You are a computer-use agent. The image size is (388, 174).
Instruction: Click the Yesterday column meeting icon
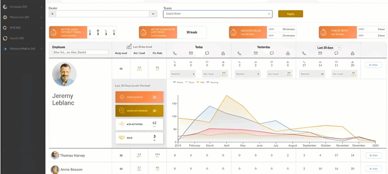click(x=288, y=53)
